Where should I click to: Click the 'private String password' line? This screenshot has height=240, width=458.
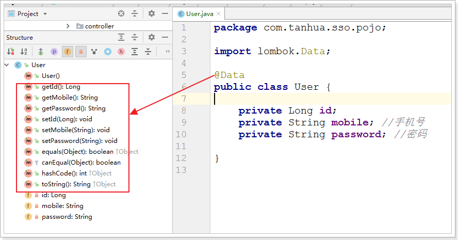(312, 135)
